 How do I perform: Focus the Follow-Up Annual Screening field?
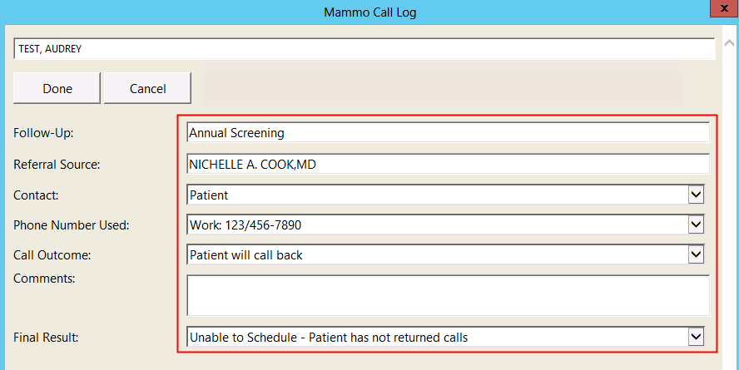click(x=448, y=132)
